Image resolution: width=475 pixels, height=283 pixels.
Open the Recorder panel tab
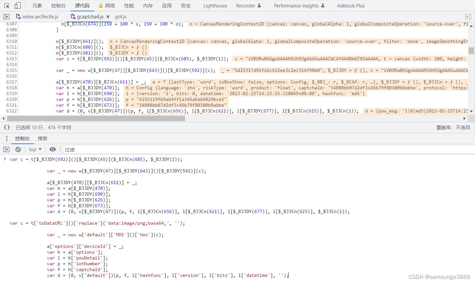(x=248, y=5)
